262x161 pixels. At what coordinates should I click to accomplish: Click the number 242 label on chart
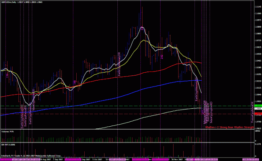[x=162, y=57]
